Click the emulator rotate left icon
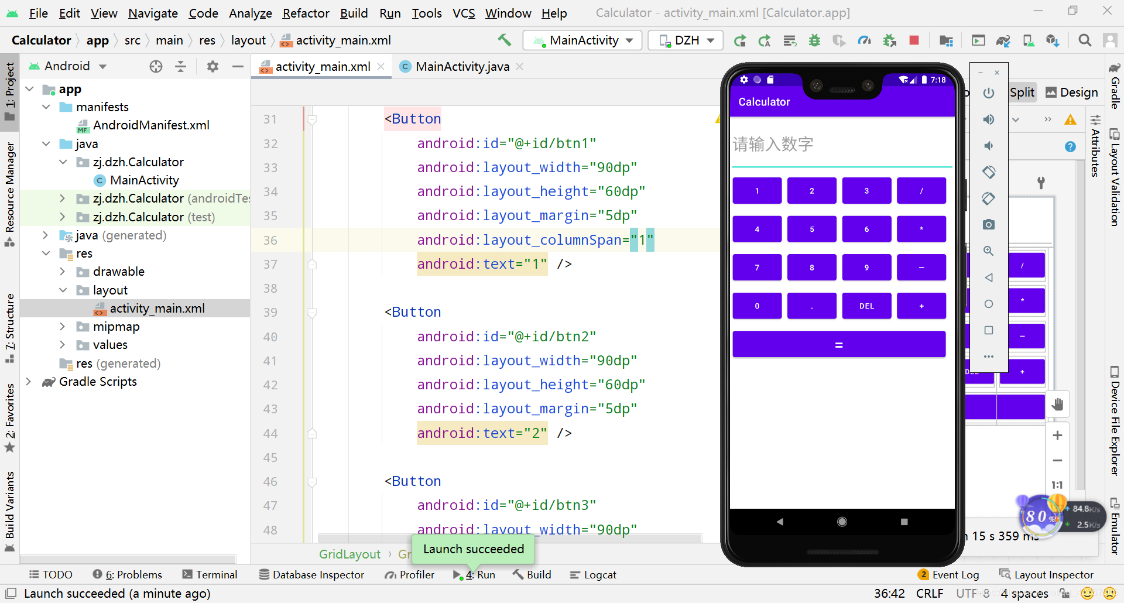This screenshot has width=1124, height=603. click(989, 172)
